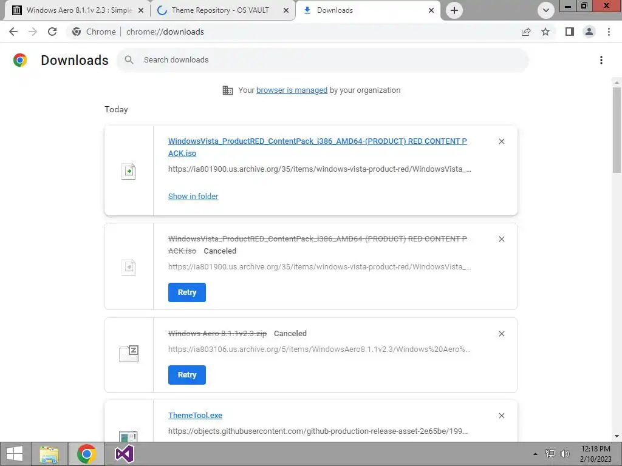
Task: Click the magnifier icon in Search downloads
Action: (129, 60)
